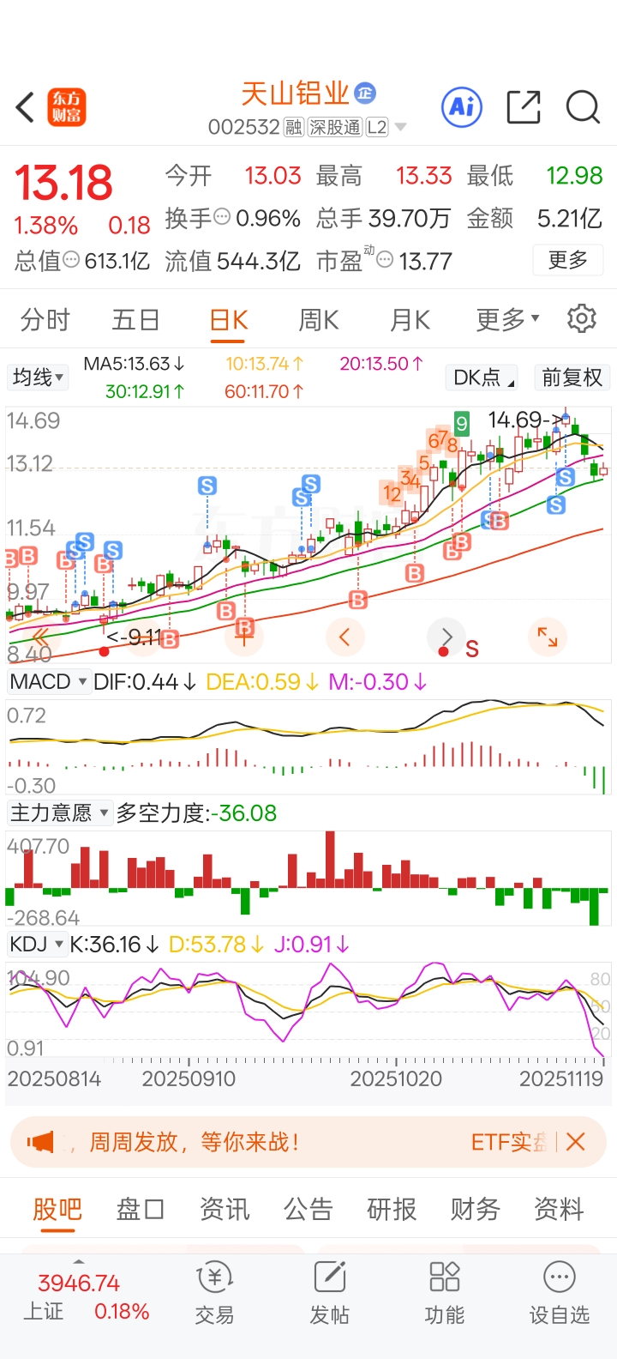The height and width of the screenshot is (1359, 617).
Task: Tap the megaphone announcement icon
Action: click(x=40, y=1142)
